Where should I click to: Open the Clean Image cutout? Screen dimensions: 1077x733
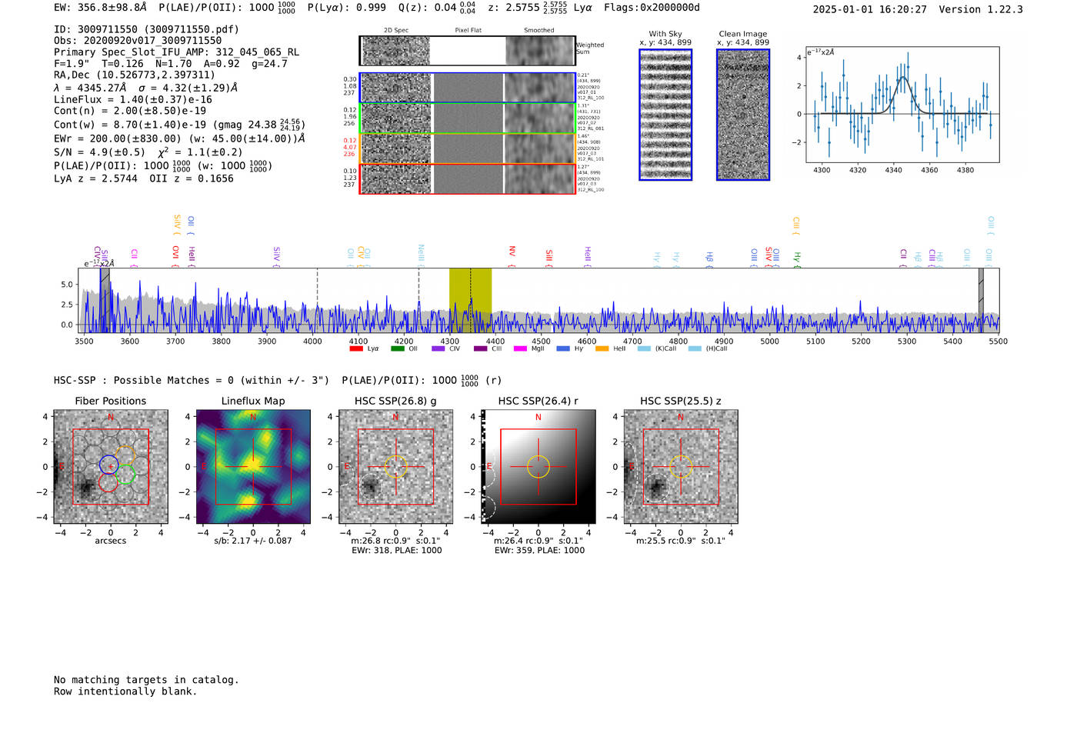[743, 115]
